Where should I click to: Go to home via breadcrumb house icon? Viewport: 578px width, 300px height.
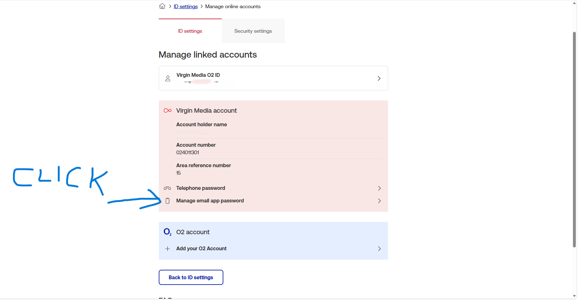(x=162, y=6)
